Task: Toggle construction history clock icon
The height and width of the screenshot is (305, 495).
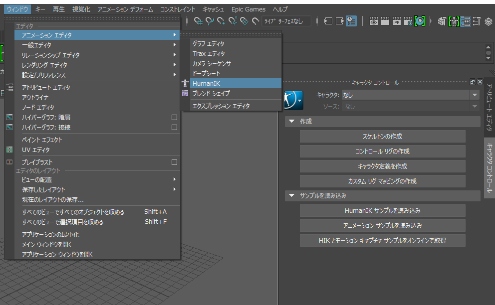Action: [351, 21]
